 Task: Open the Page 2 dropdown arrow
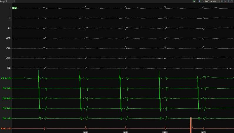[x=14, y=1]
